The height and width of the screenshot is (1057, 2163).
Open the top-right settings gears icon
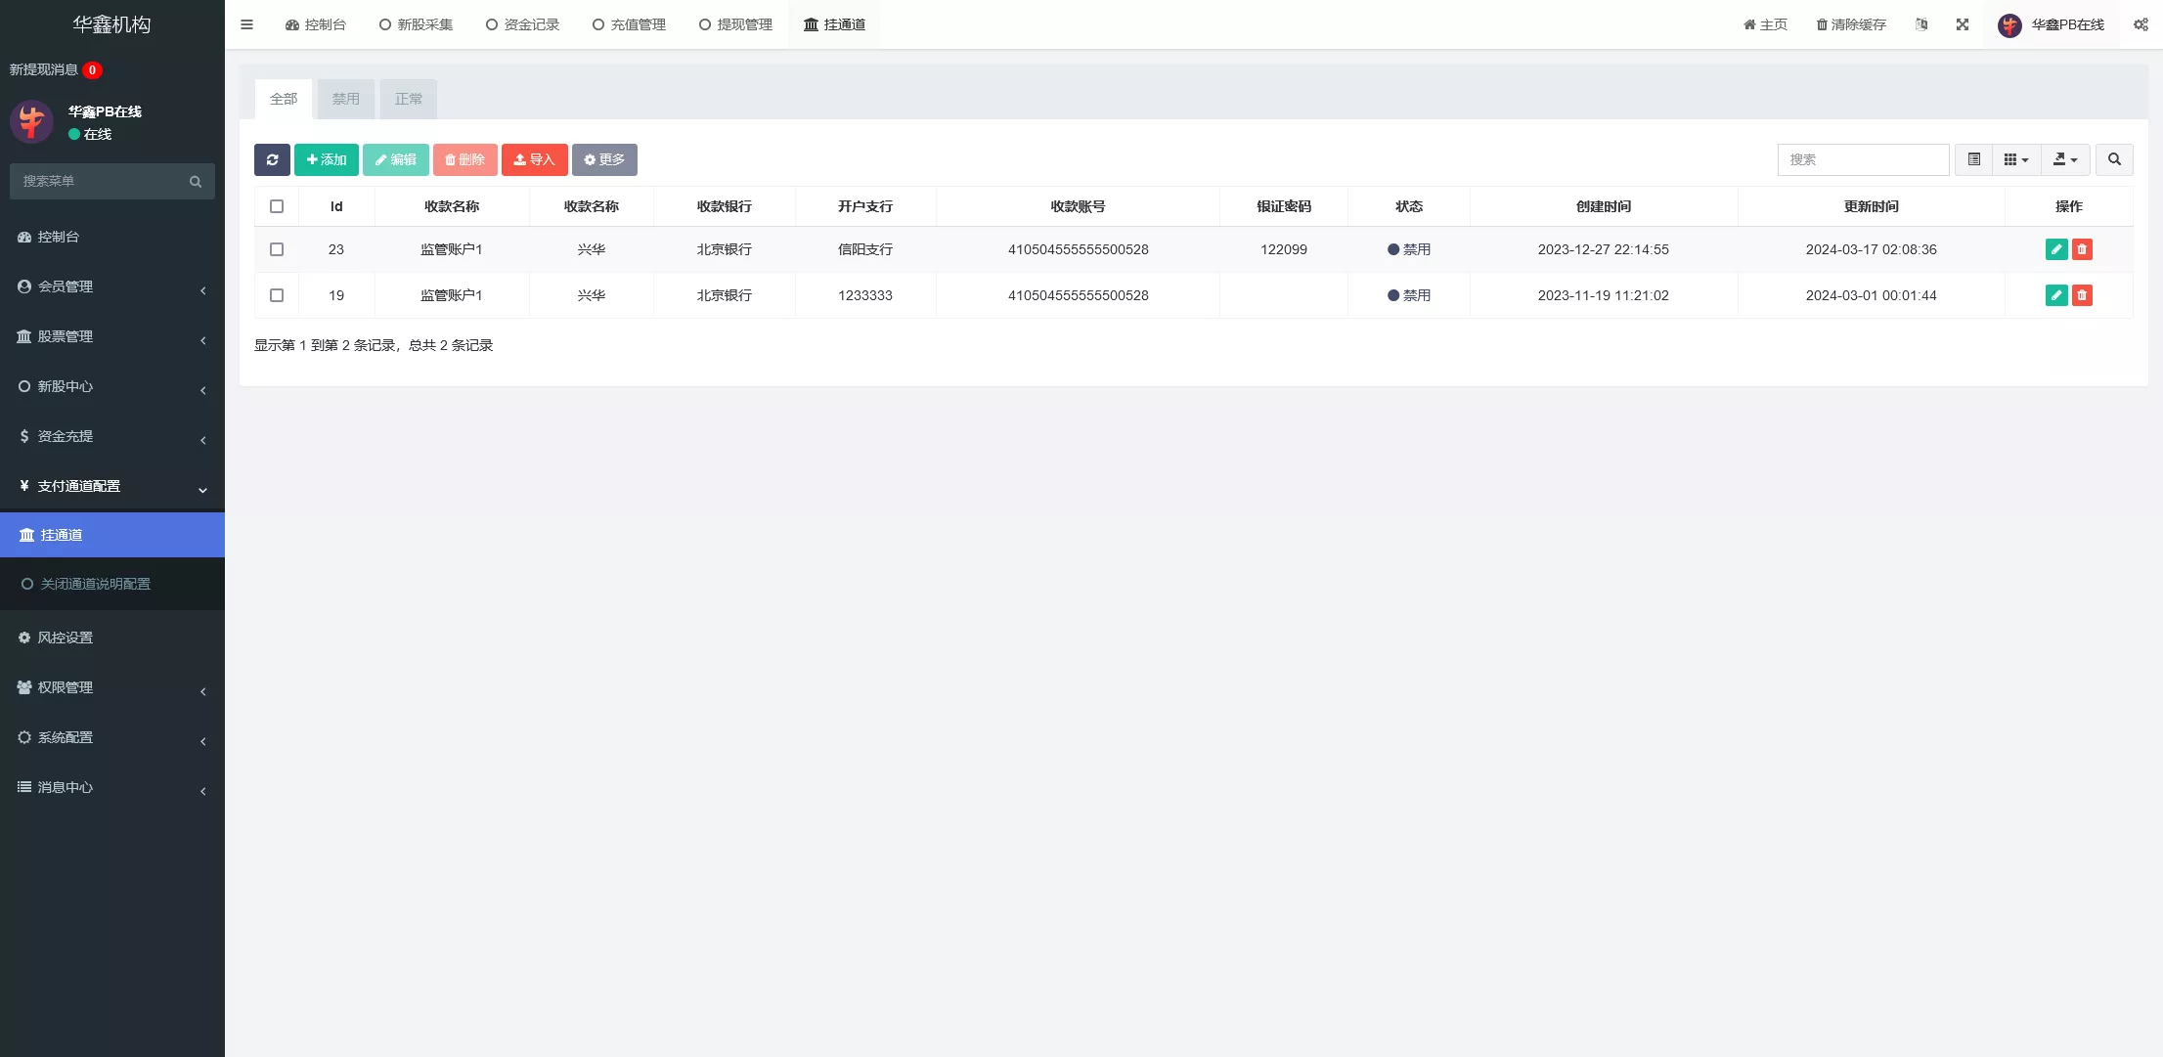2141,24
